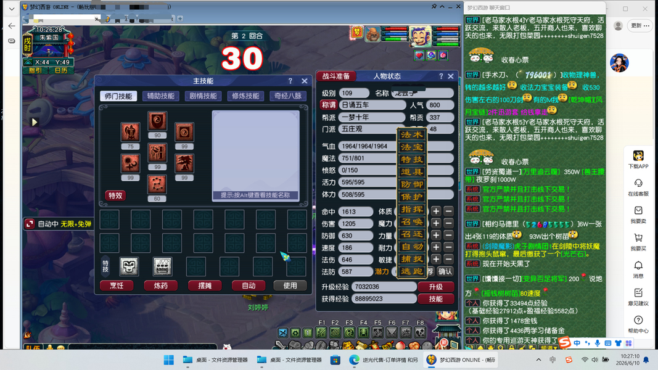Choose 召唤 in the battle menu
Screen dimensions: 658x370
412,222
